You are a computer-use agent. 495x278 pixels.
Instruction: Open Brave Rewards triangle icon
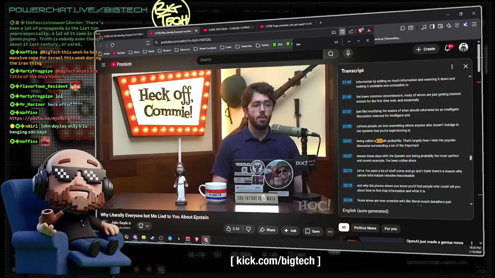[x=369, y=30]
